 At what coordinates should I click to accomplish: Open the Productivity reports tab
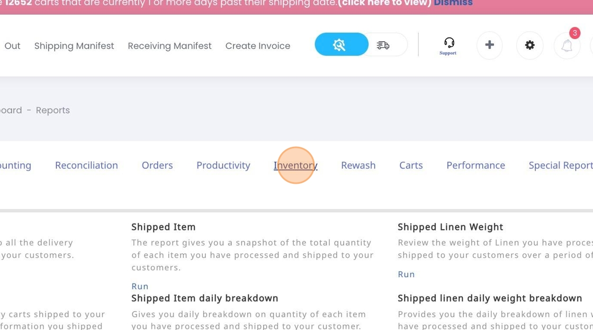(223, 165)
